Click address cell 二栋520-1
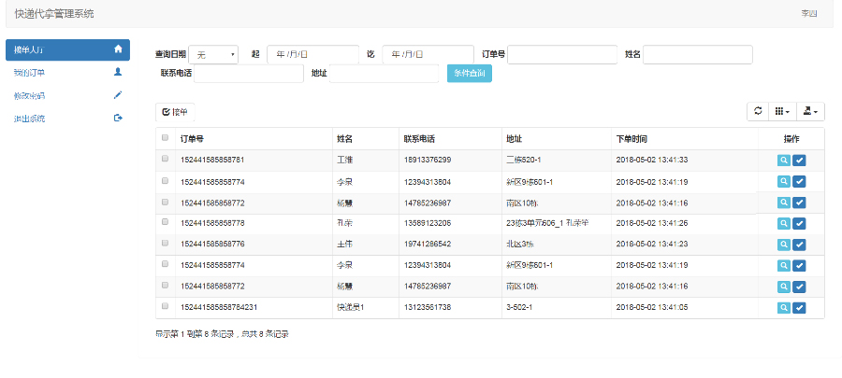 click(525, 161)
